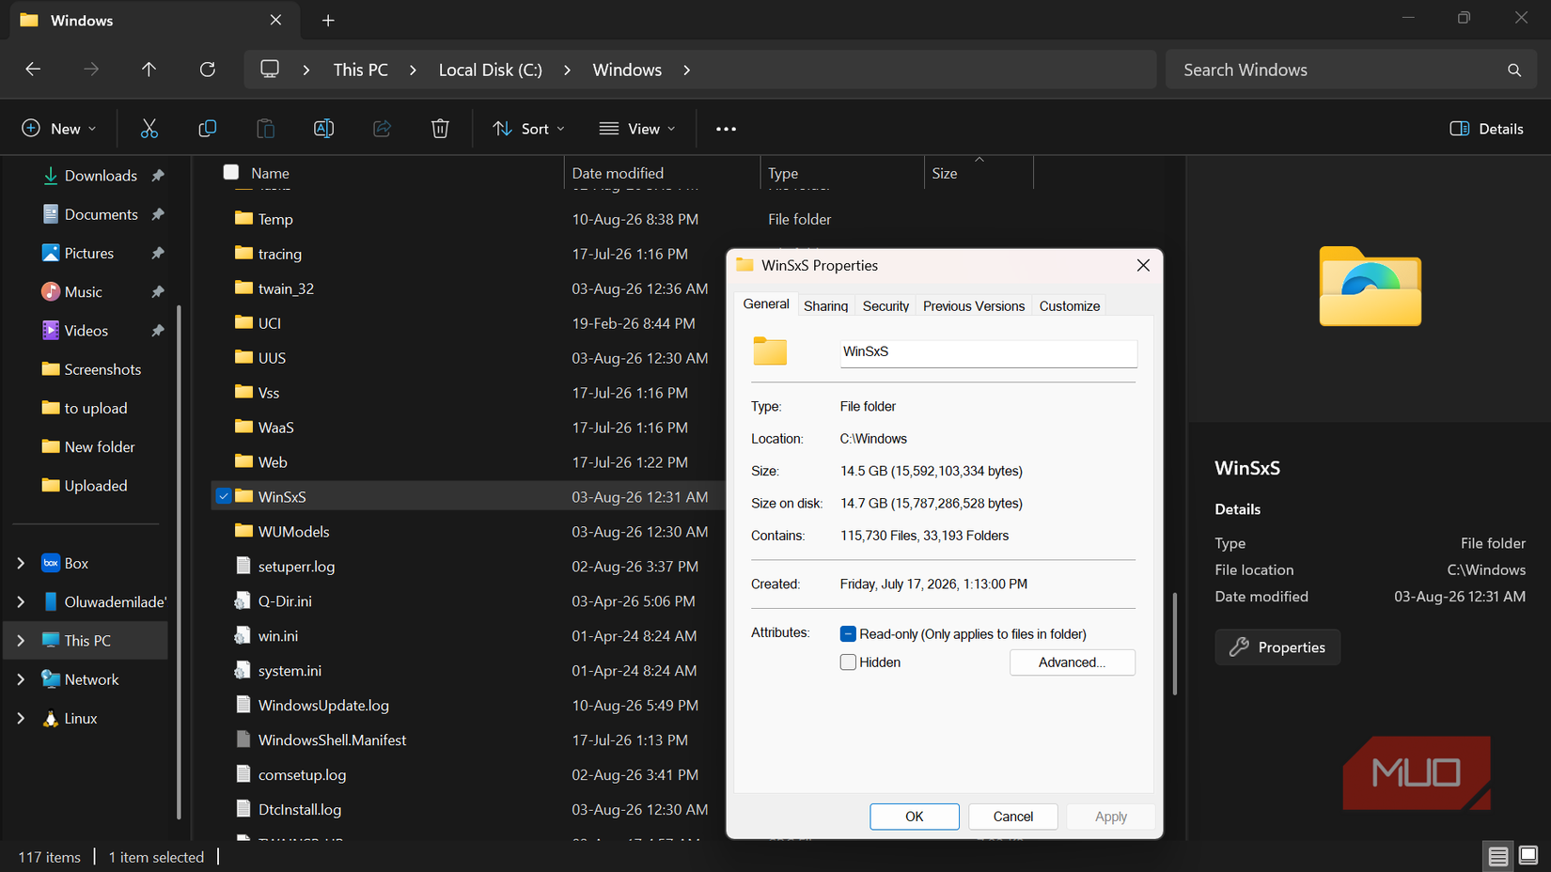Viewport: 1551px width, 872px height.
Task: Select the Box cloud drive item
Action: [x=76, y=564]
